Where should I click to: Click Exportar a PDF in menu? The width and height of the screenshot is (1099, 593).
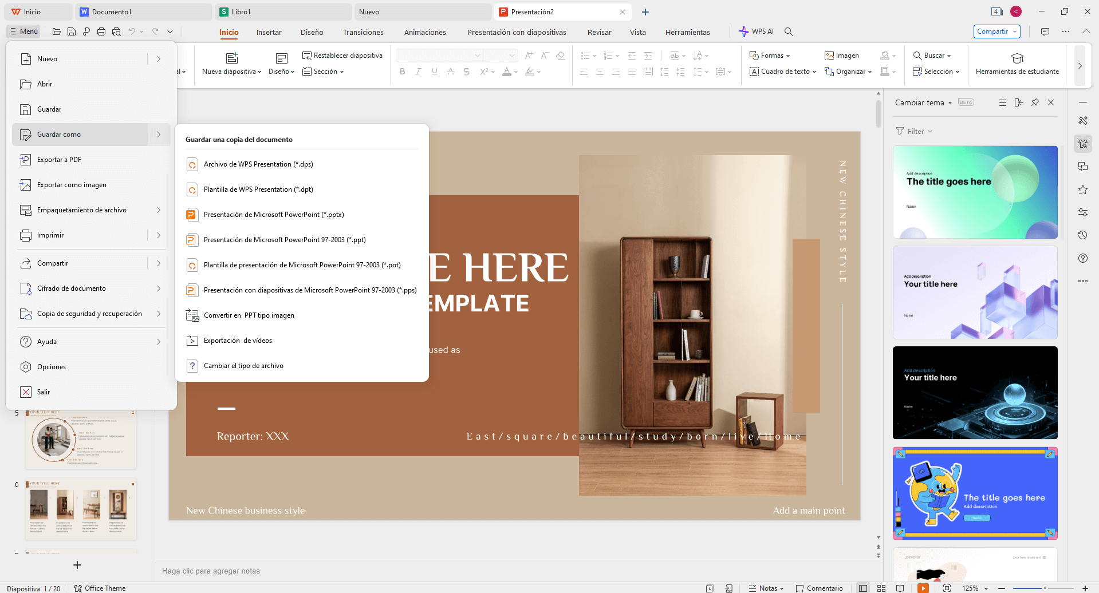59,160
